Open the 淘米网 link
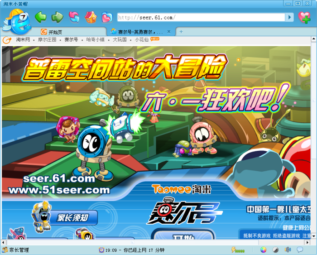The width and height of the screenshot is (317, 255). [23, 40]
